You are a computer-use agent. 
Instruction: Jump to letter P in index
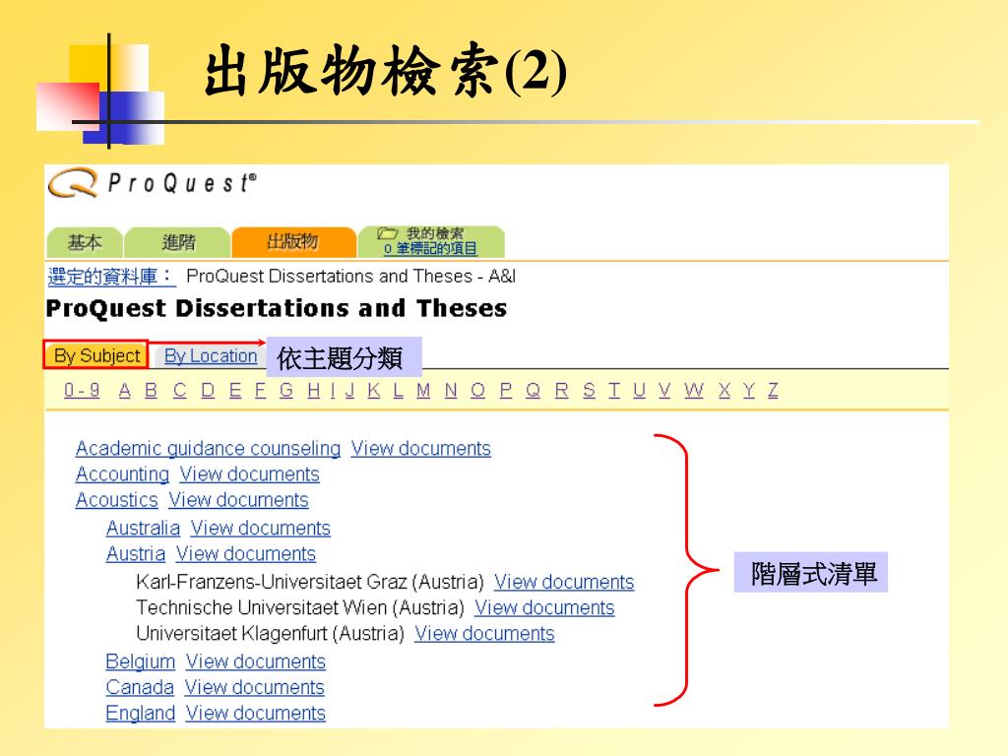(x=506, y=390)
